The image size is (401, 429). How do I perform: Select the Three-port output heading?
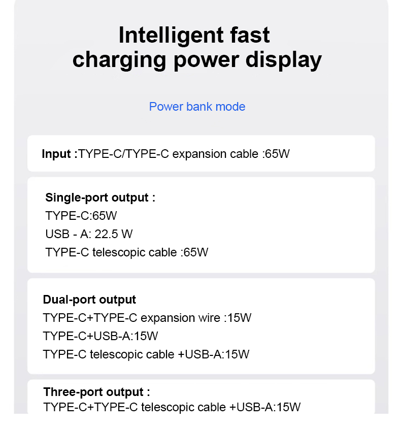point(96,392)
